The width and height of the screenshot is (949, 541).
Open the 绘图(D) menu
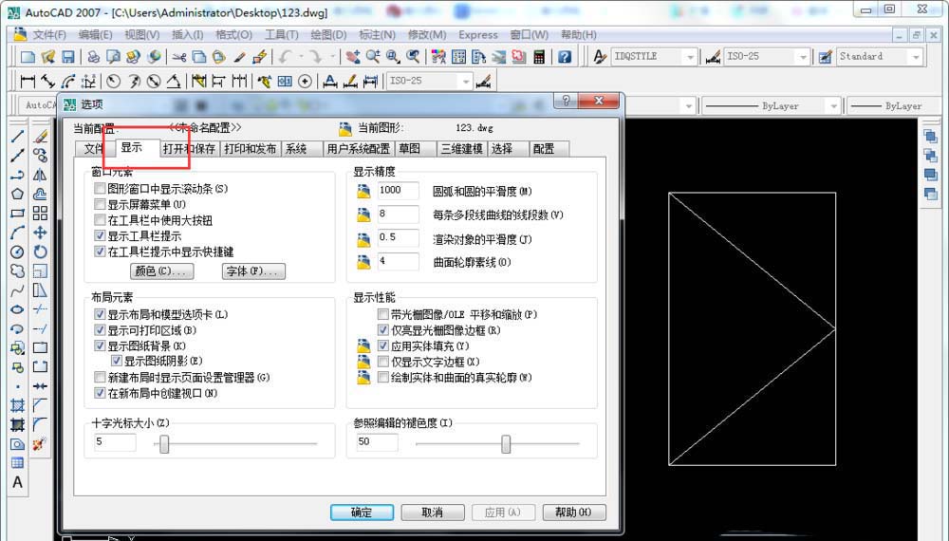point(328,35)
